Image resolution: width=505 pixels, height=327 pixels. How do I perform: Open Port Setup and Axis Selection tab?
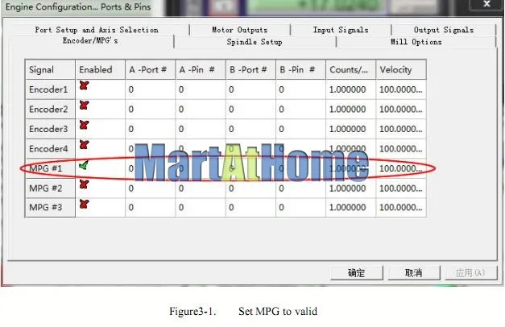click(97, 30)
